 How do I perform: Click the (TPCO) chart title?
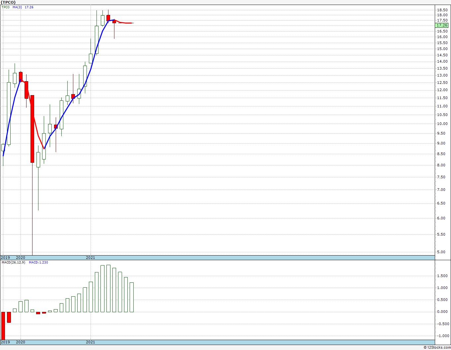point(8,2)
